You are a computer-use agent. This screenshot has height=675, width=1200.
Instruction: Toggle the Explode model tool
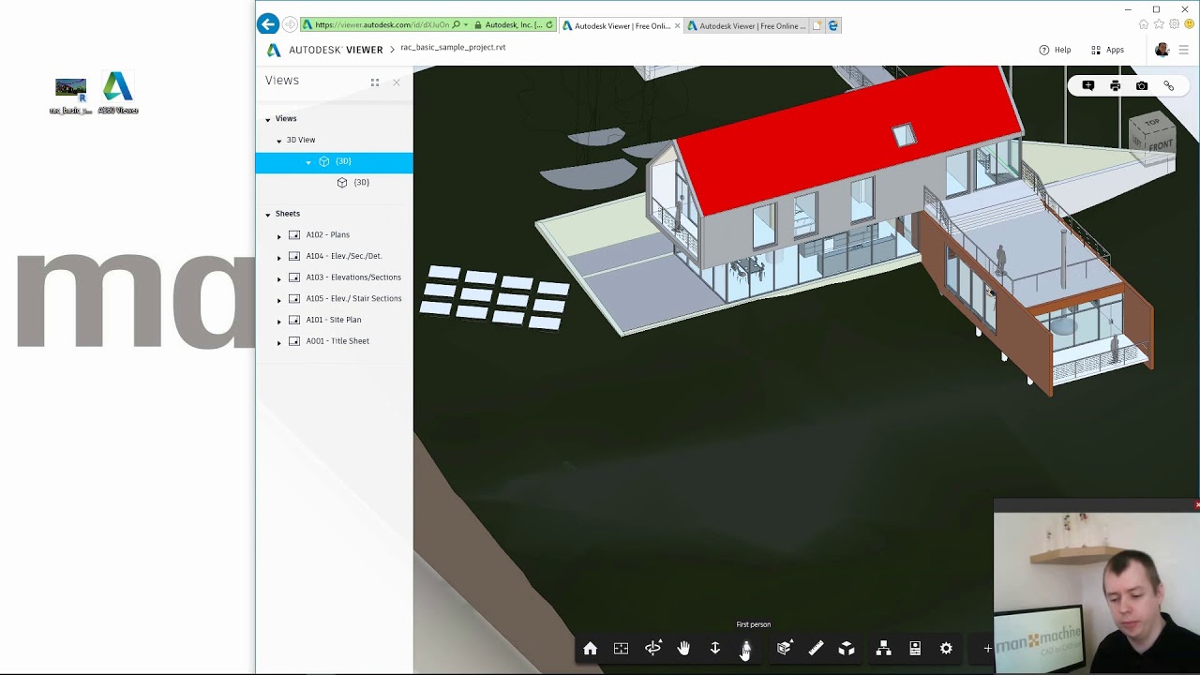(x=847, y=649)
